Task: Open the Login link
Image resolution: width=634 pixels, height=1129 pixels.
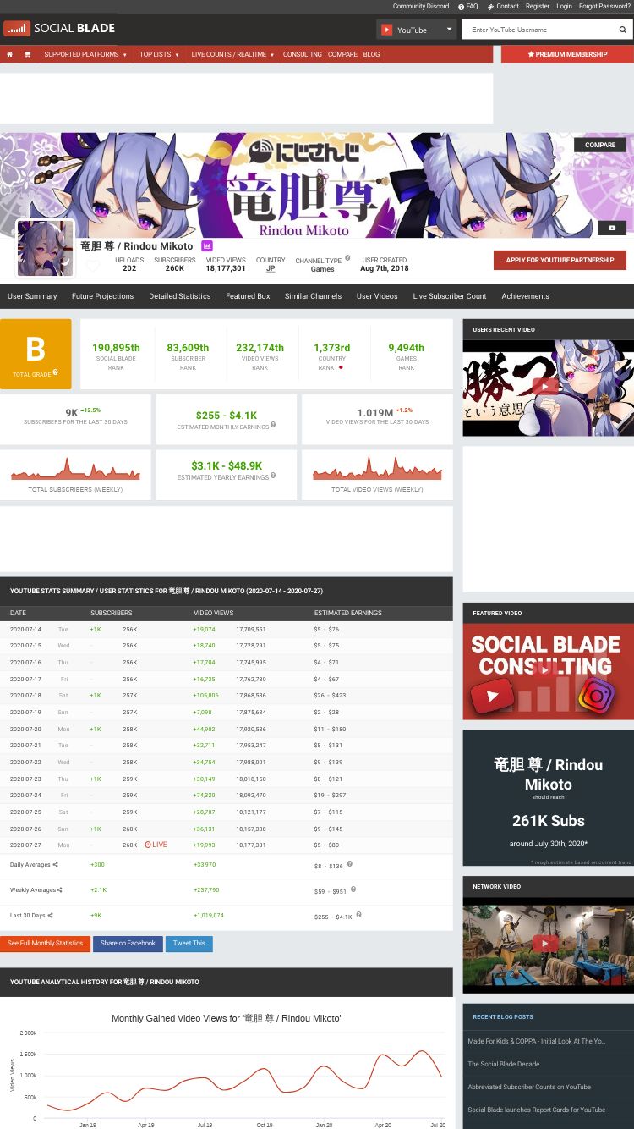Action: coord(564,6)
